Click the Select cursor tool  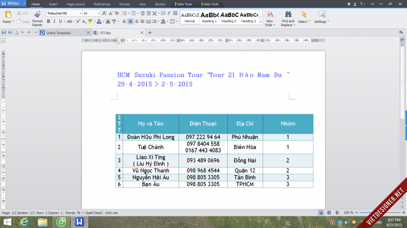tap(304, 14)
